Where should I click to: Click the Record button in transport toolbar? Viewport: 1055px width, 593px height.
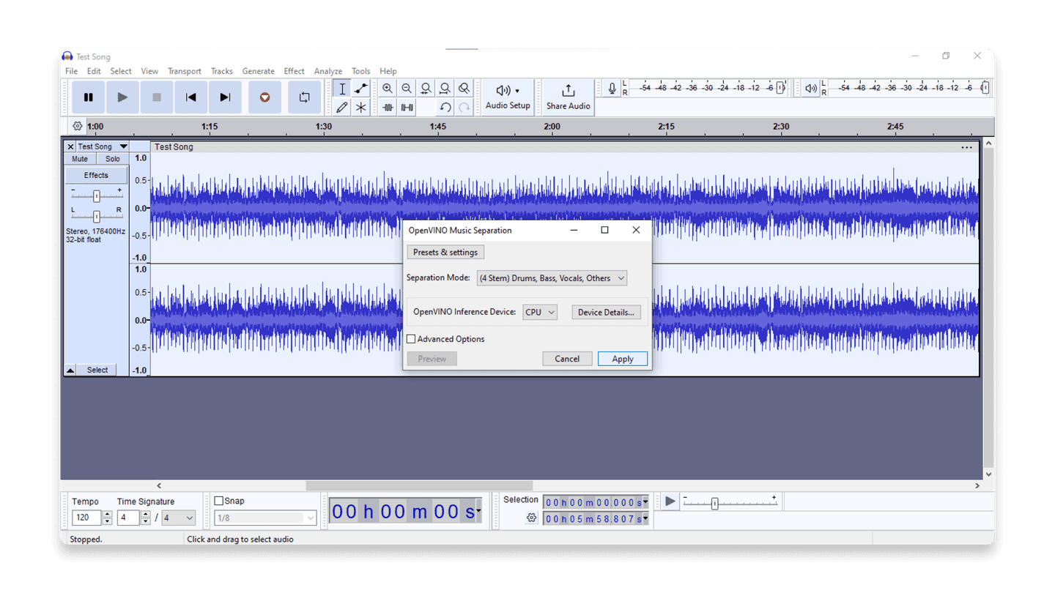pyautogui.click(x=264, y=97)
